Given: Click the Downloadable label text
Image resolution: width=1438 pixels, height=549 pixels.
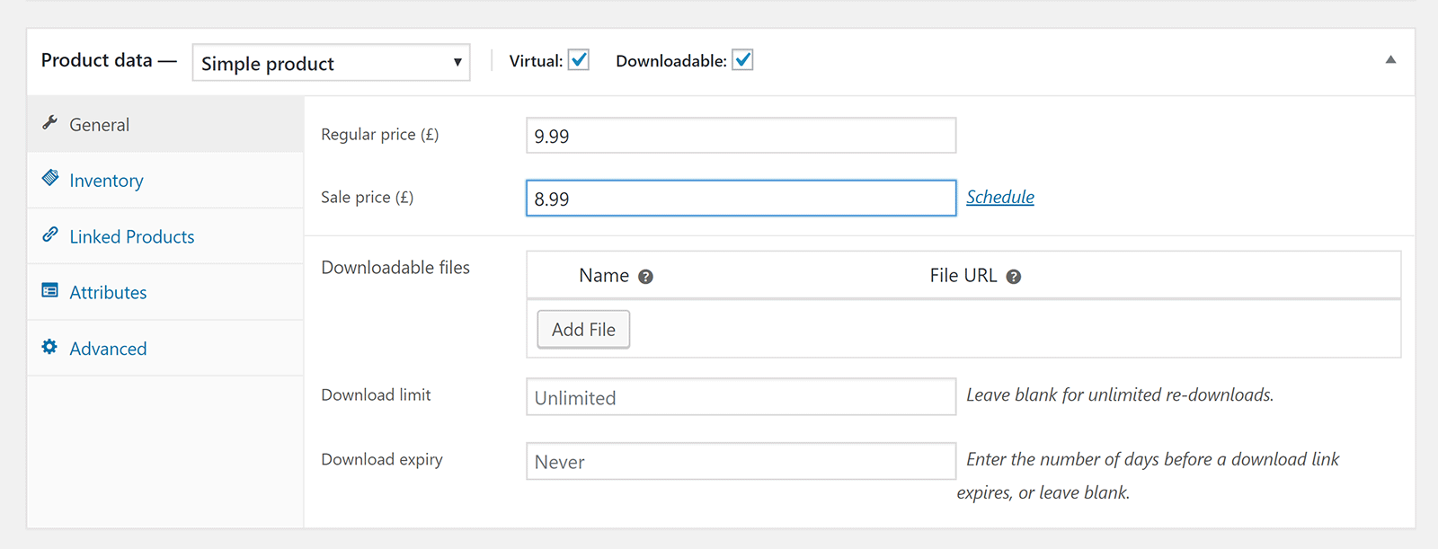Looking at the screenshot, I should point(671,61).
